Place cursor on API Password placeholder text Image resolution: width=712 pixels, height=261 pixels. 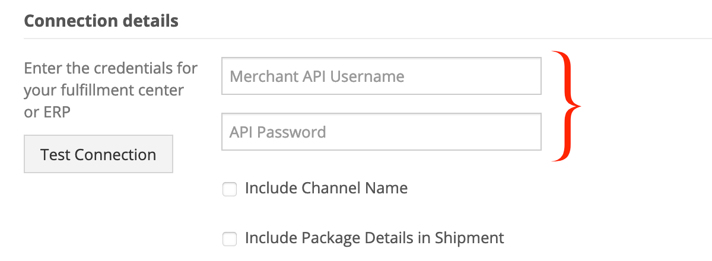(x=278, y=132)
